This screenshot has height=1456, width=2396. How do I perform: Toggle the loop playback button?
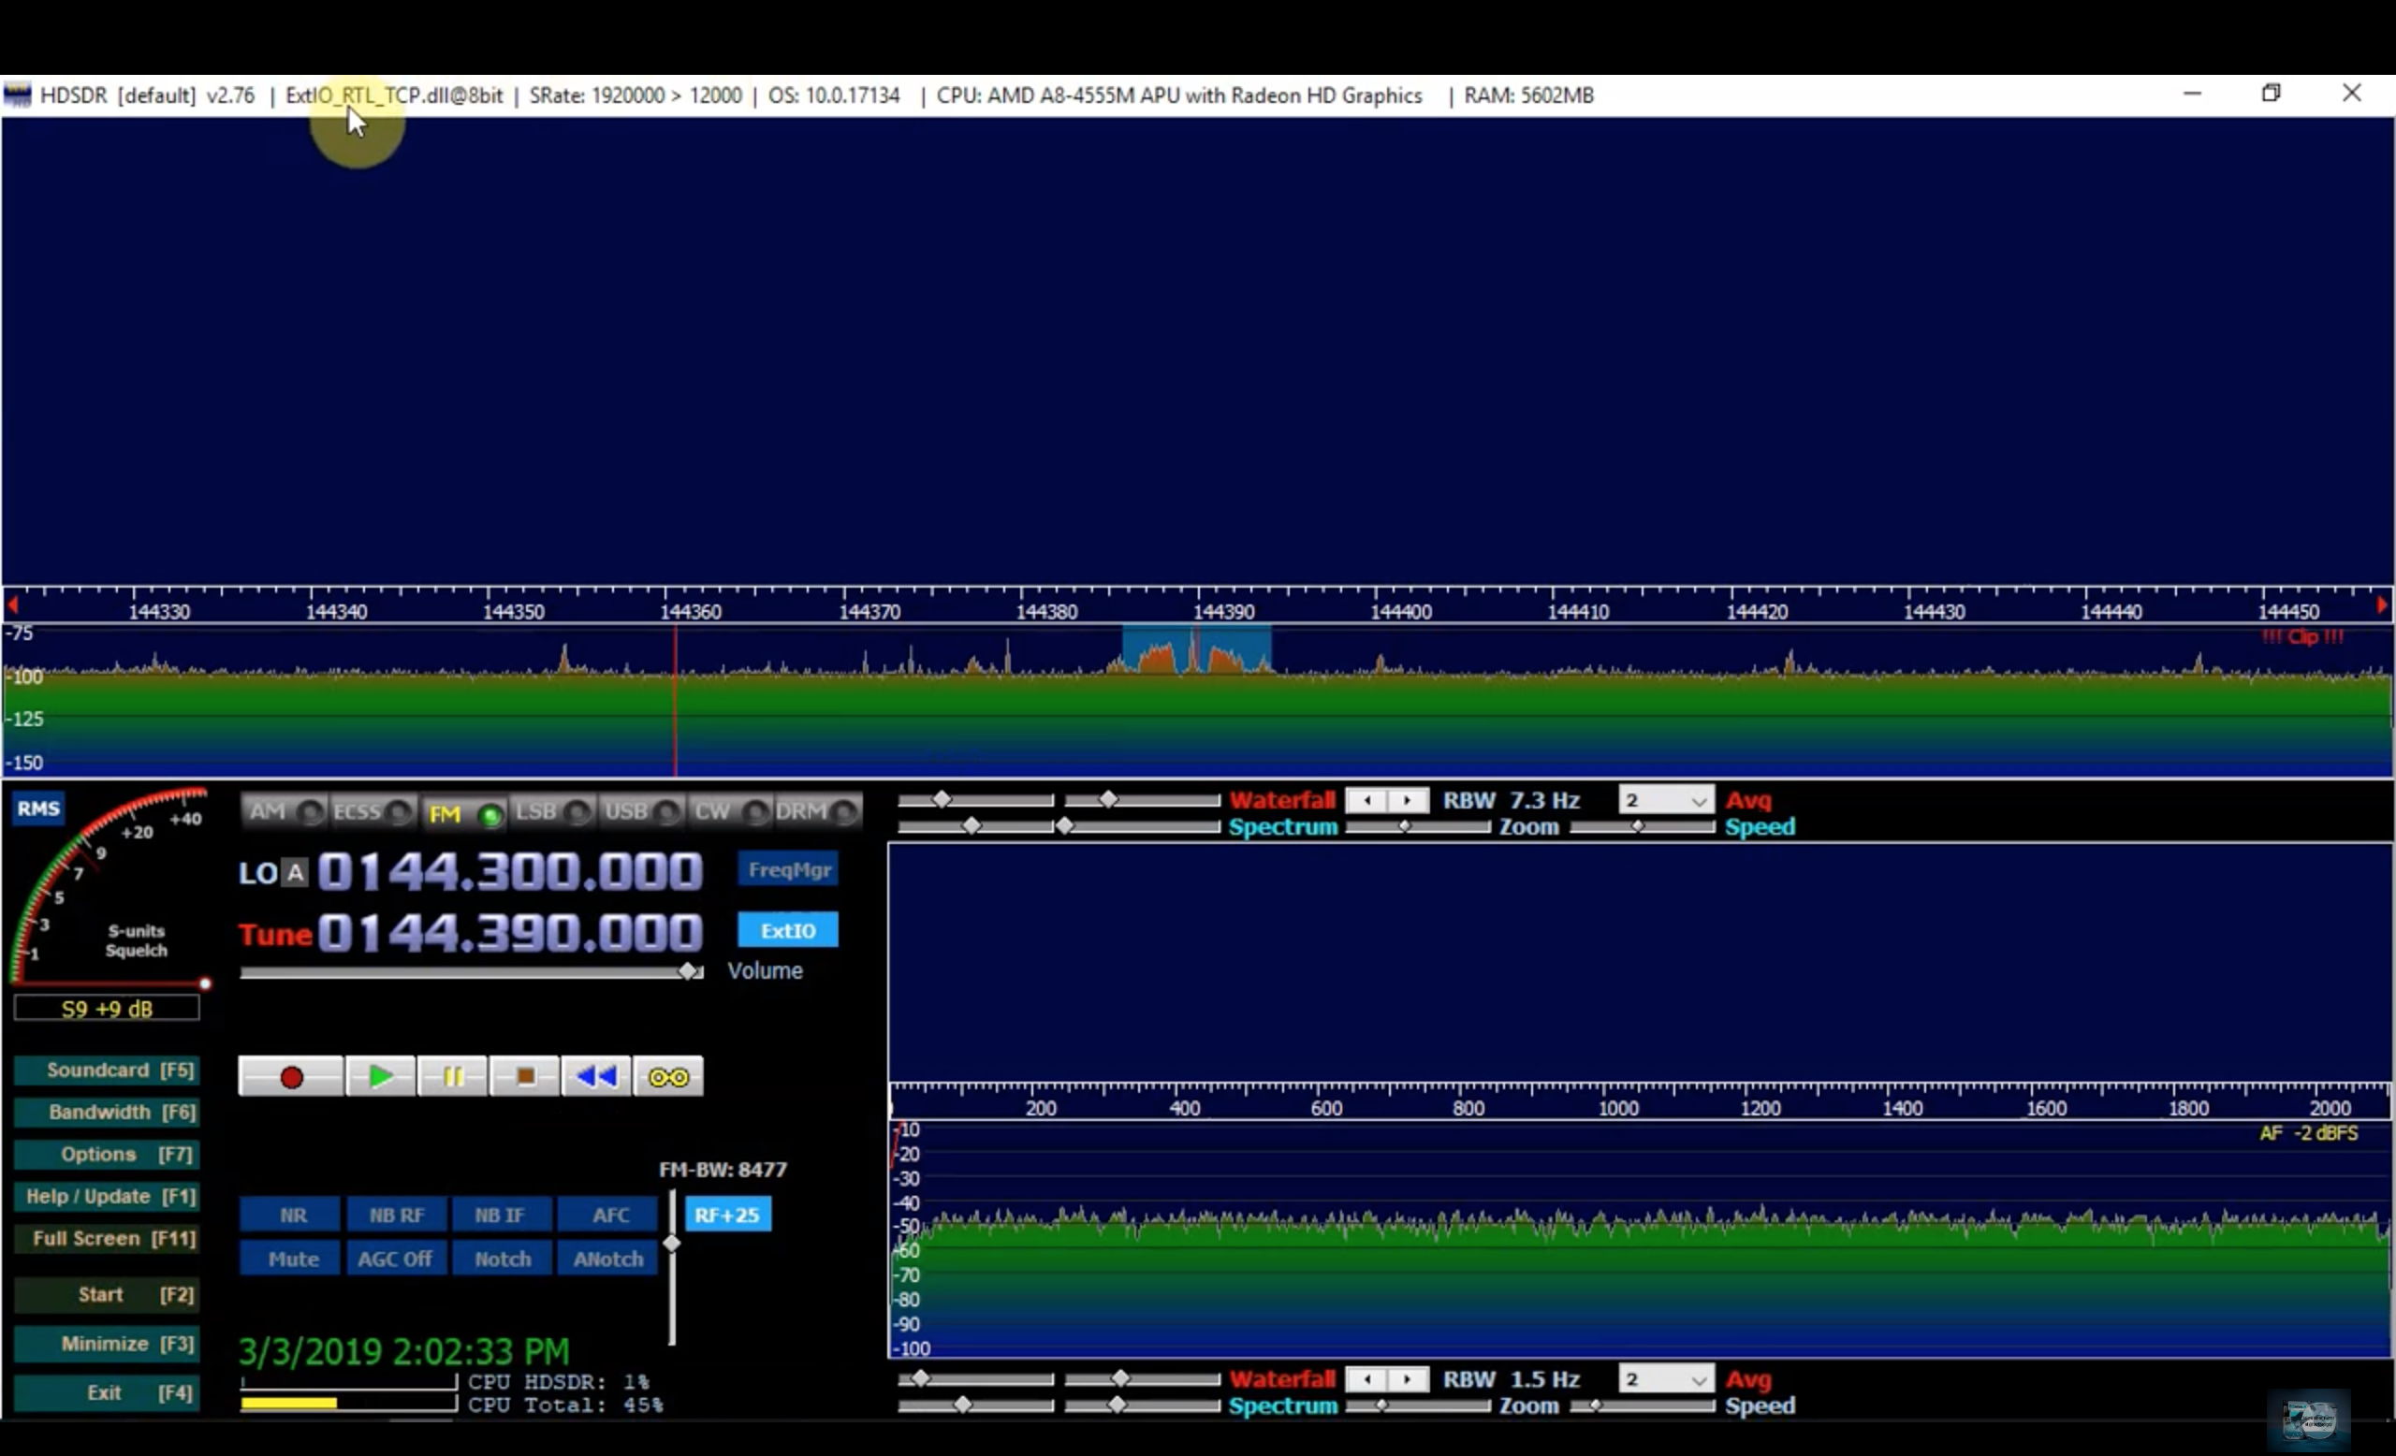(x=668, y=1077)
